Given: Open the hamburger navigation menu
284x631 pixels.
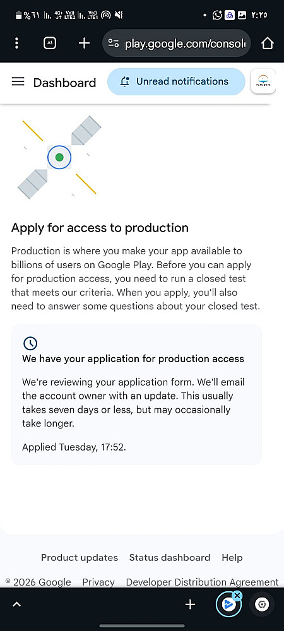Looking at the screenshot, I should click(18, 82).
